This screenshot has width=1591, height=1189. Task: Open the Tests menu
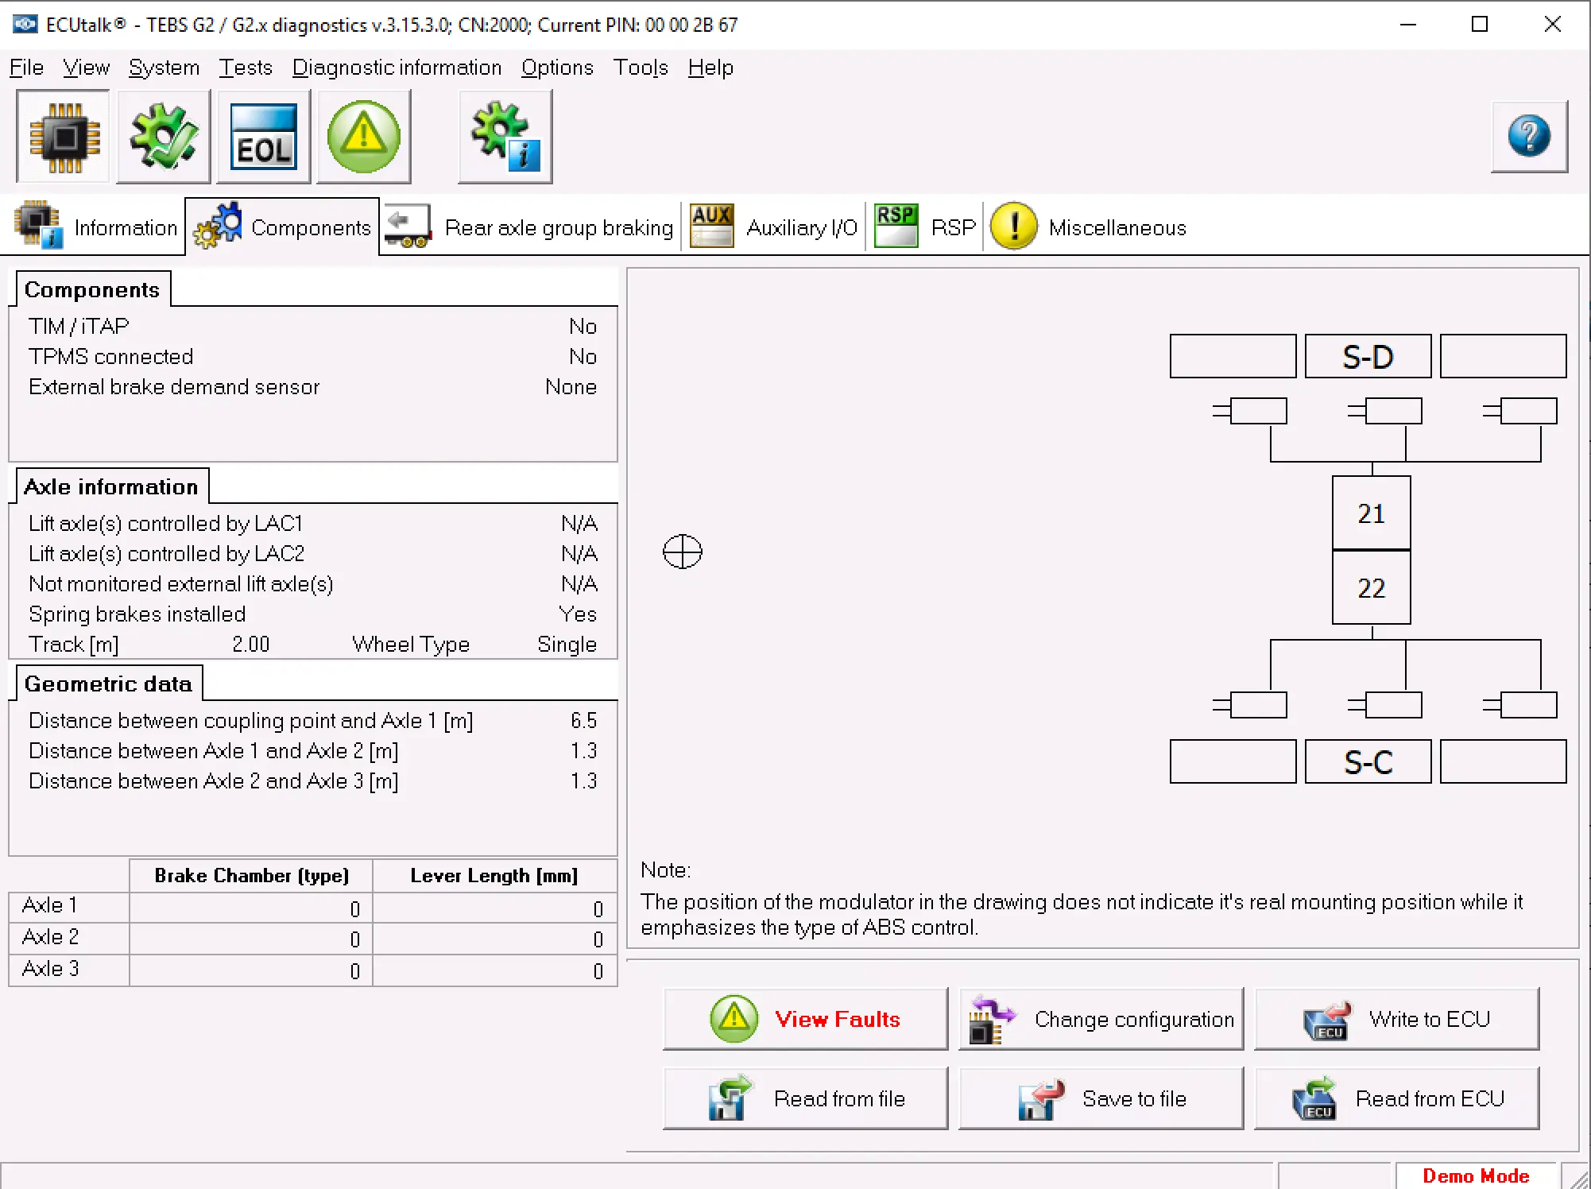245,68
